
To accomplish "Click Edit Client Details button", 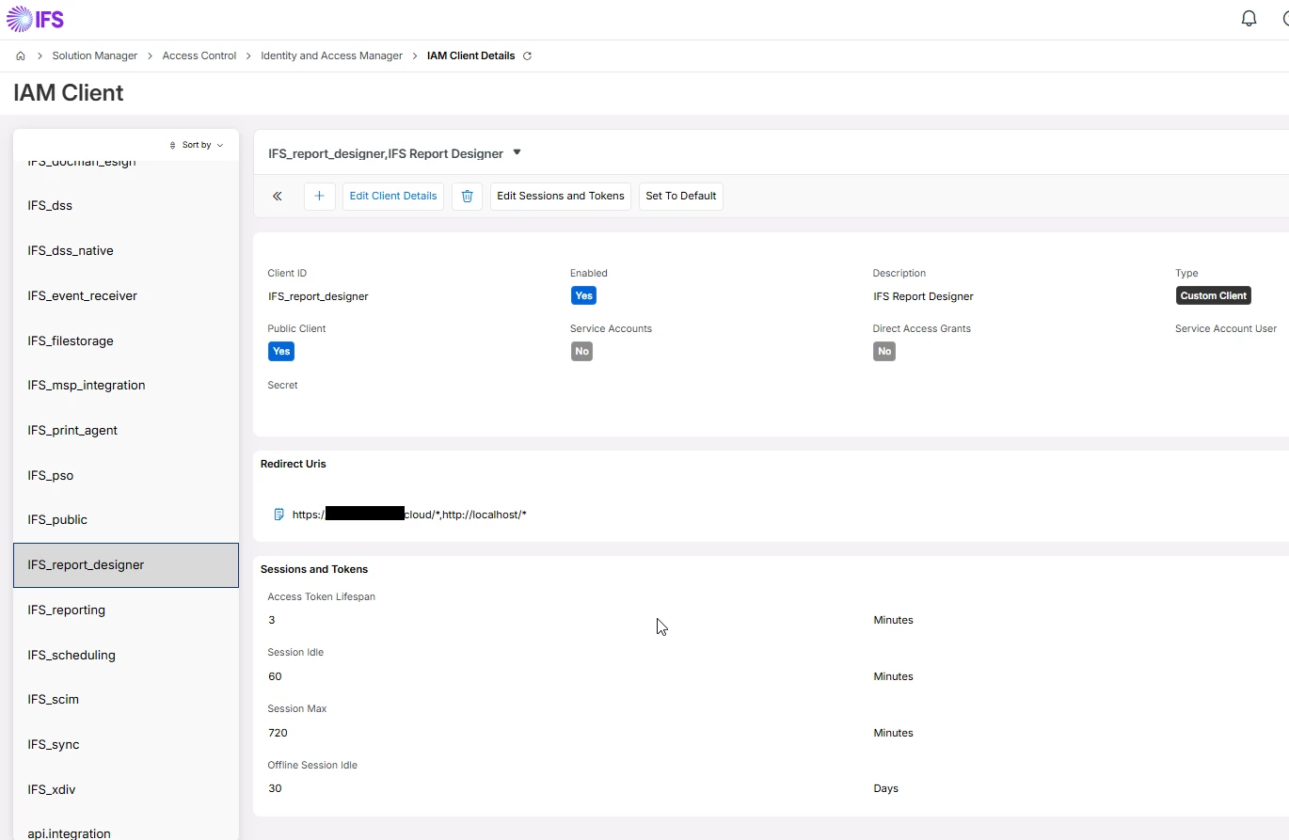I will click(393, 197).
